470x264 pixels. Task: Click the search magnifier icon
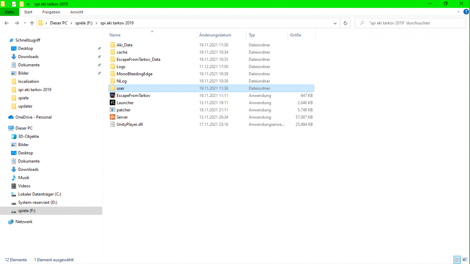tap(362, 23)
